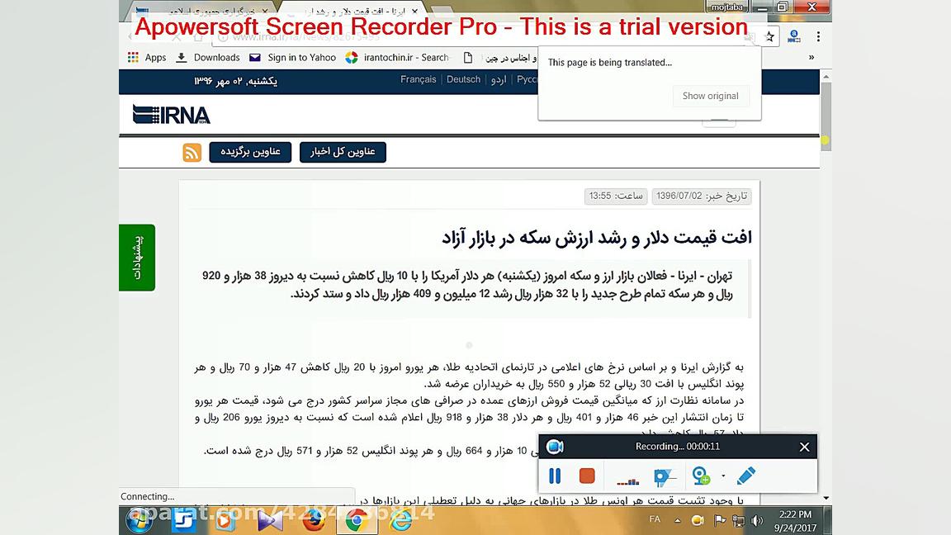This screenshot has height=535, width=951.
Task: Click the recorder icon in system tray
Action: point(698,520)
